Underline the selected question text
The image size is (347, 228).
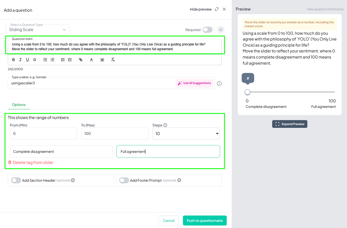click(x=27, y=60)
